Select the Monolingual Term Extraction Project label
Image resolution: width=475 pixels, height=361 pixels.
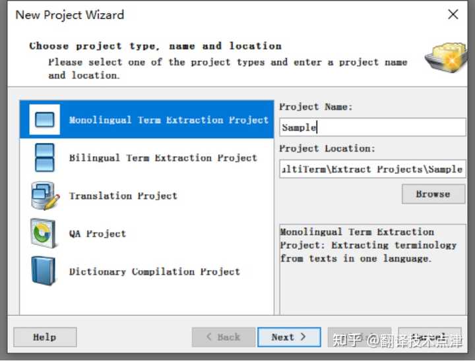[x=168, y=120]
